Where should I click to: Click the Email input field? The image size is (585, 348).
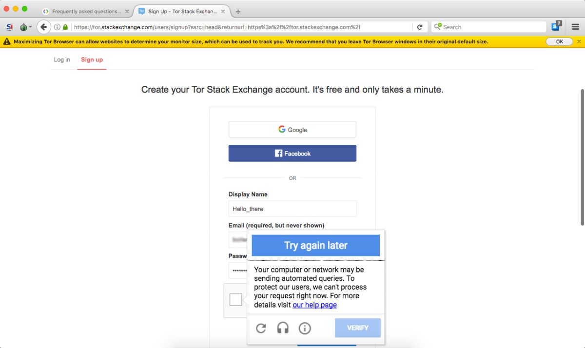238,239
